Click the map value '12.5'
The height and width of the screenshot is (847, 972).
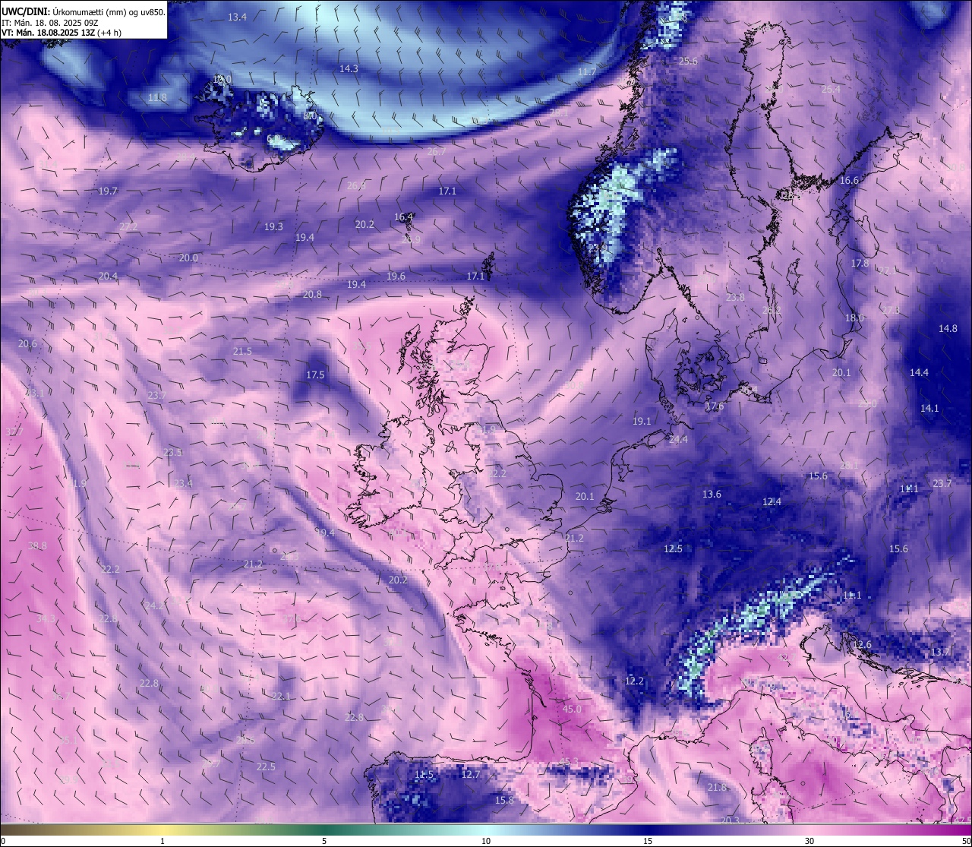point(673,548)
